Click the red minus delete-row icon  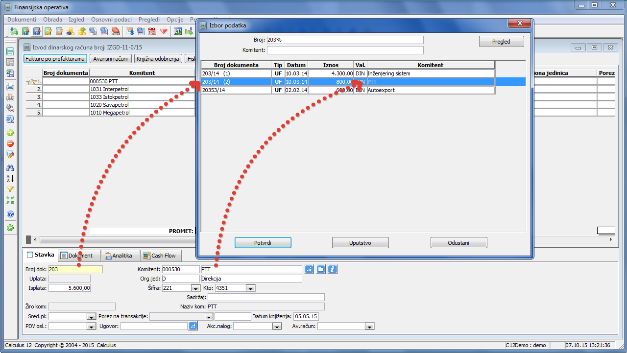10,144
